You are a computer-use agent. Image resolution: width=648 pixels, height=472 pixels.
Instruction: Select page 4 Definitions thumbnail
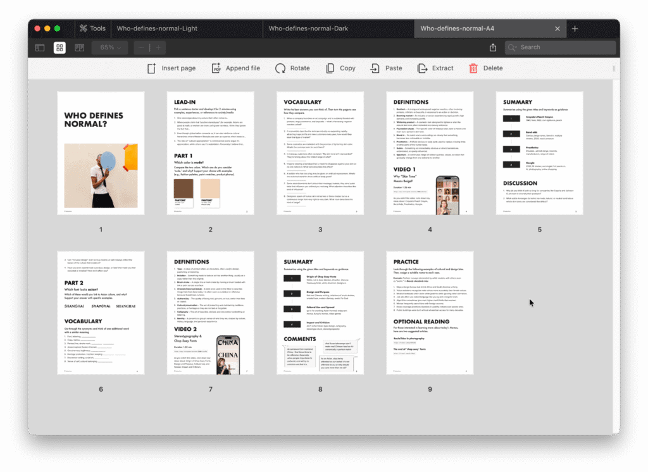coord(430,153)
